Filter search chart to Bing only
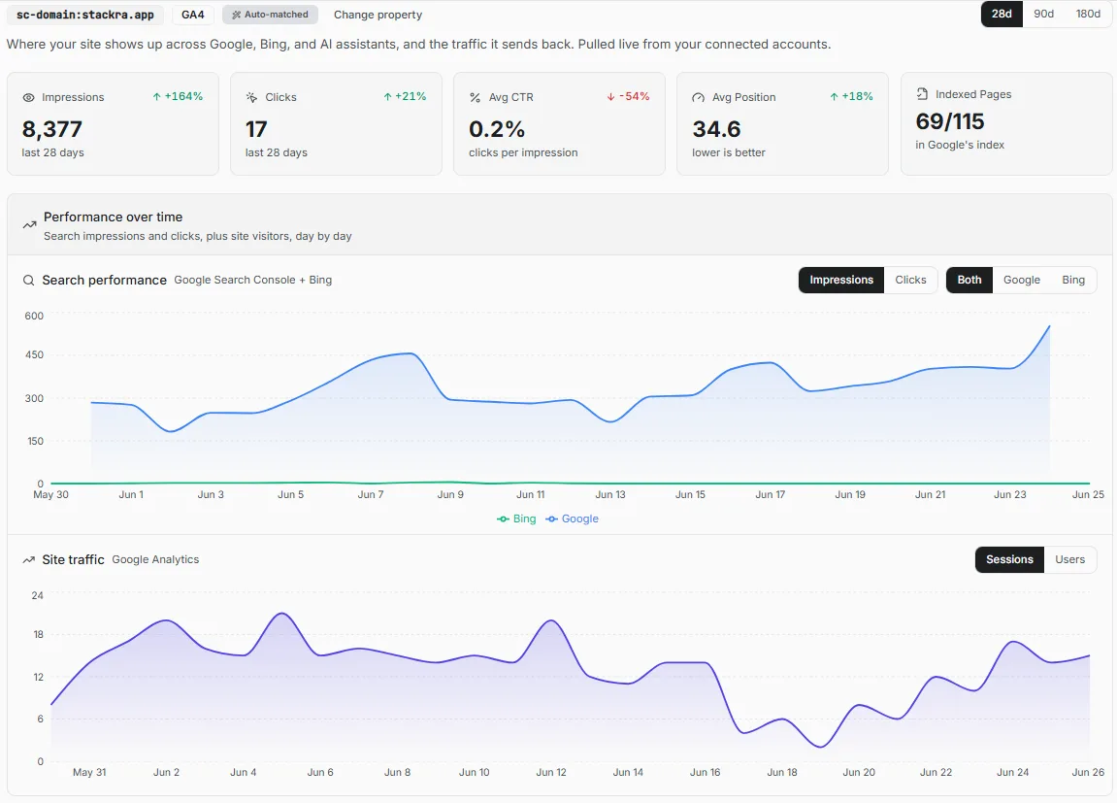The width and height of the screenshot is (1117, 803). (1072, 280)
